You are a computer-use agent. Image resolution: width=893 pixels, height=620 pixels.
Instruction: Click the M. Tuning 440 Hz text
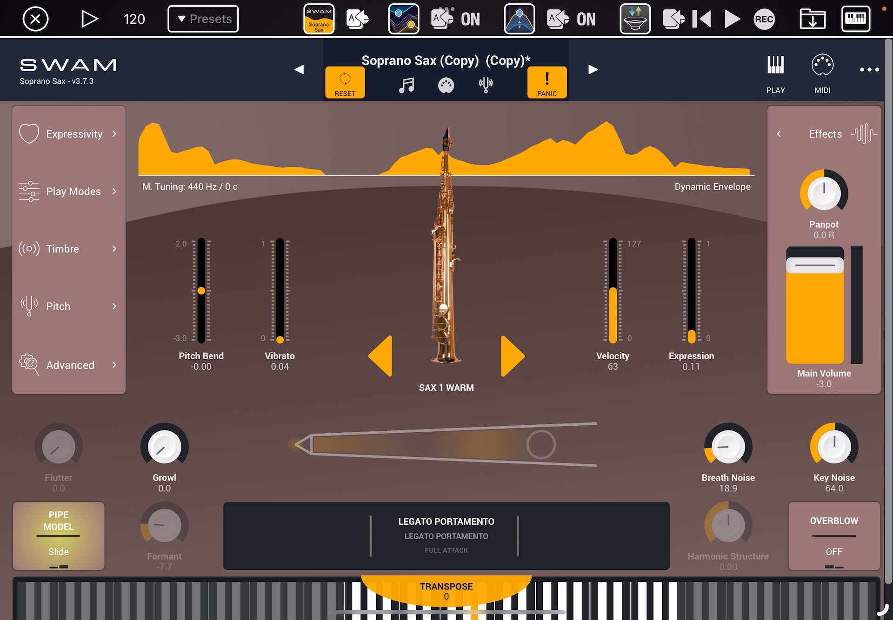(190, 186)
